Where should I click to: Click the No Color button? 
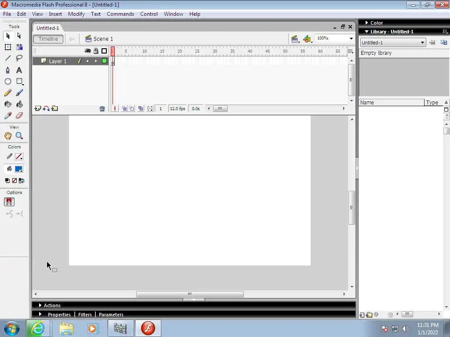tap(15, 180)
